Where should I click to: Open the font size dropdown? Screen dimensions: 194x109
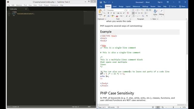pos(130,10)
